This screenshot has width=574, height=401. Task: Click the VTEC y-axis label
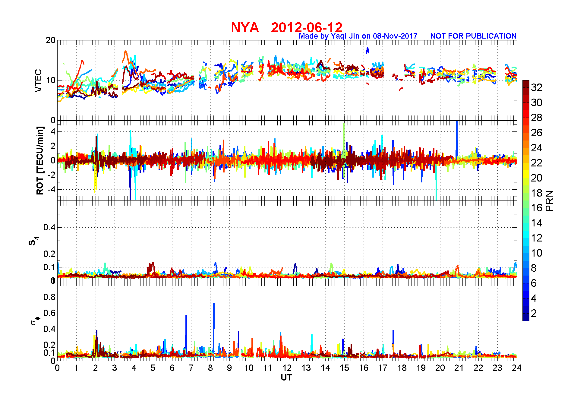(38, 81)
